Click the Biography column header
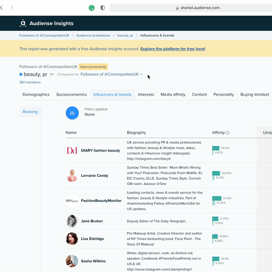This screenshot has width=272, height=272. [x=136, y=133]
